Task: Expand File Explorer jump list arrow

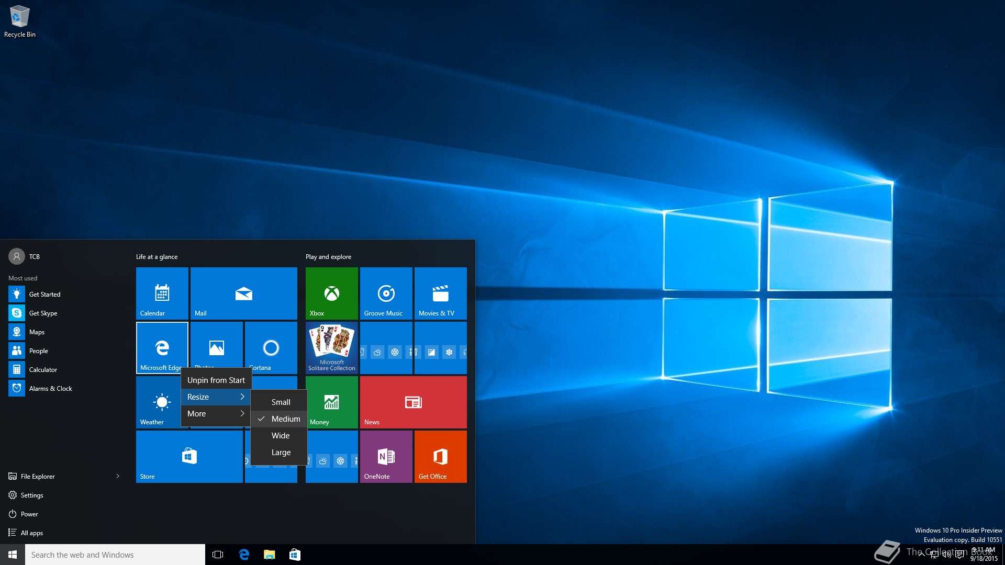Action: [118, 477]
